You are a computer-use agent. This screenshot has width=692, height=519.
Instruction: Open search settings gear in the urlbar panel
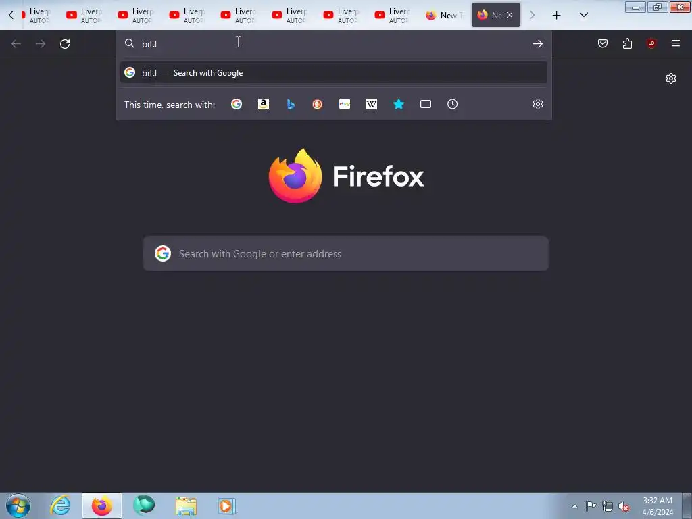pyautogui.click(x=537, y=104)
